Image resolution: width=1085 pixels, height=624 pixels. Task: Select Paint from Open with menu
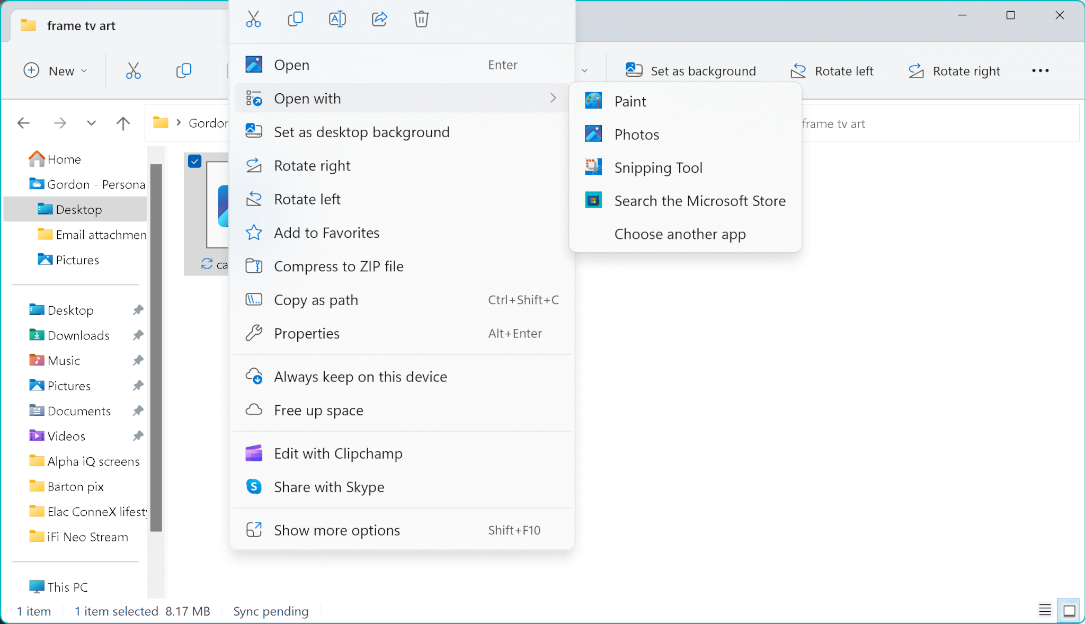(x=630, y=101)
